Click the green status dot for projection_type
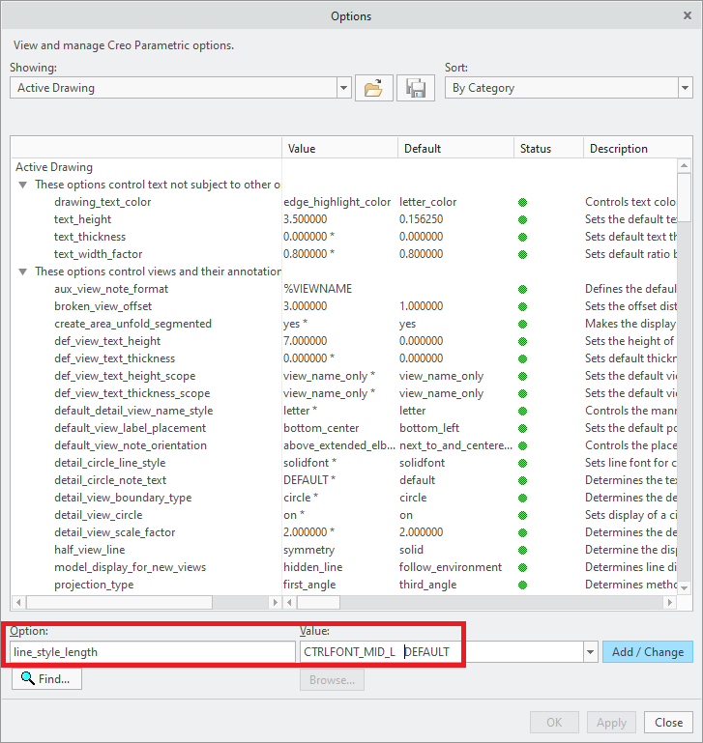Viewport: 703px width, 743px height. (522, 585)
